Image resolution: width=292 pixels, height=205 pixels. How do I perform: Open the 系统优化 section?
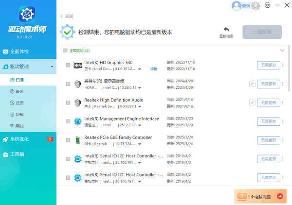[x=28, y=139]
